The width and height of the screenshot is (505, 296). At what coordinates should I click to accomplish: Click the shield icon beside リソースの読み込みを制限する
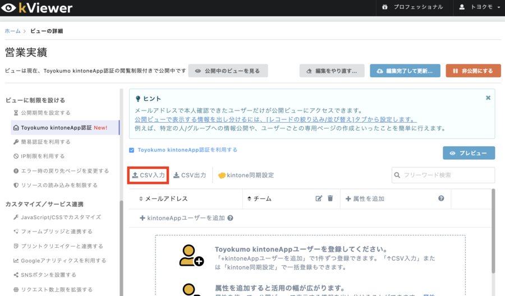coord(16,185)
